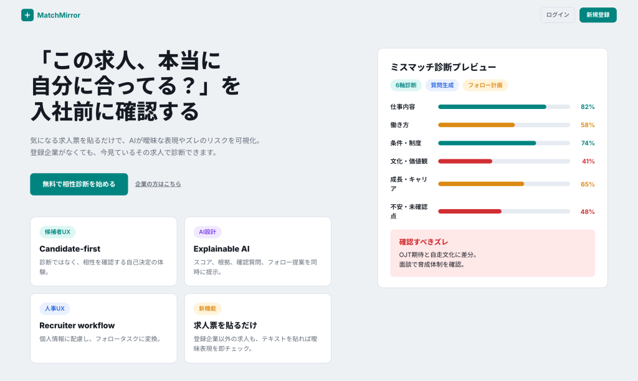Click the 仕事内容 axis label

coord(403,107)
